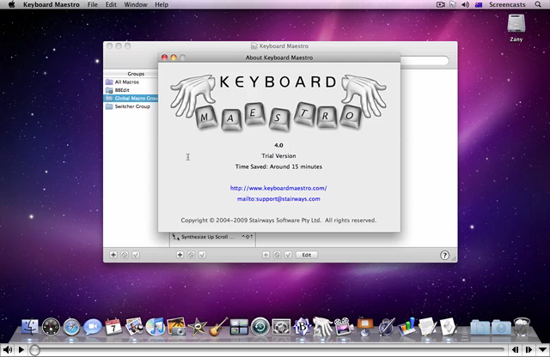Image resolution: width=550 pixels, height=357 pixels.
Task: Open the File menu
Action: [93, 4]
